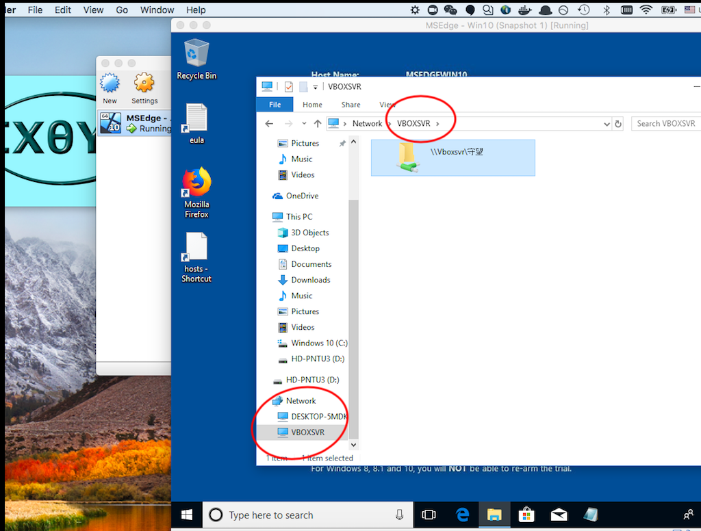Open Task View on the taskbar

click(x=429, y=515)
